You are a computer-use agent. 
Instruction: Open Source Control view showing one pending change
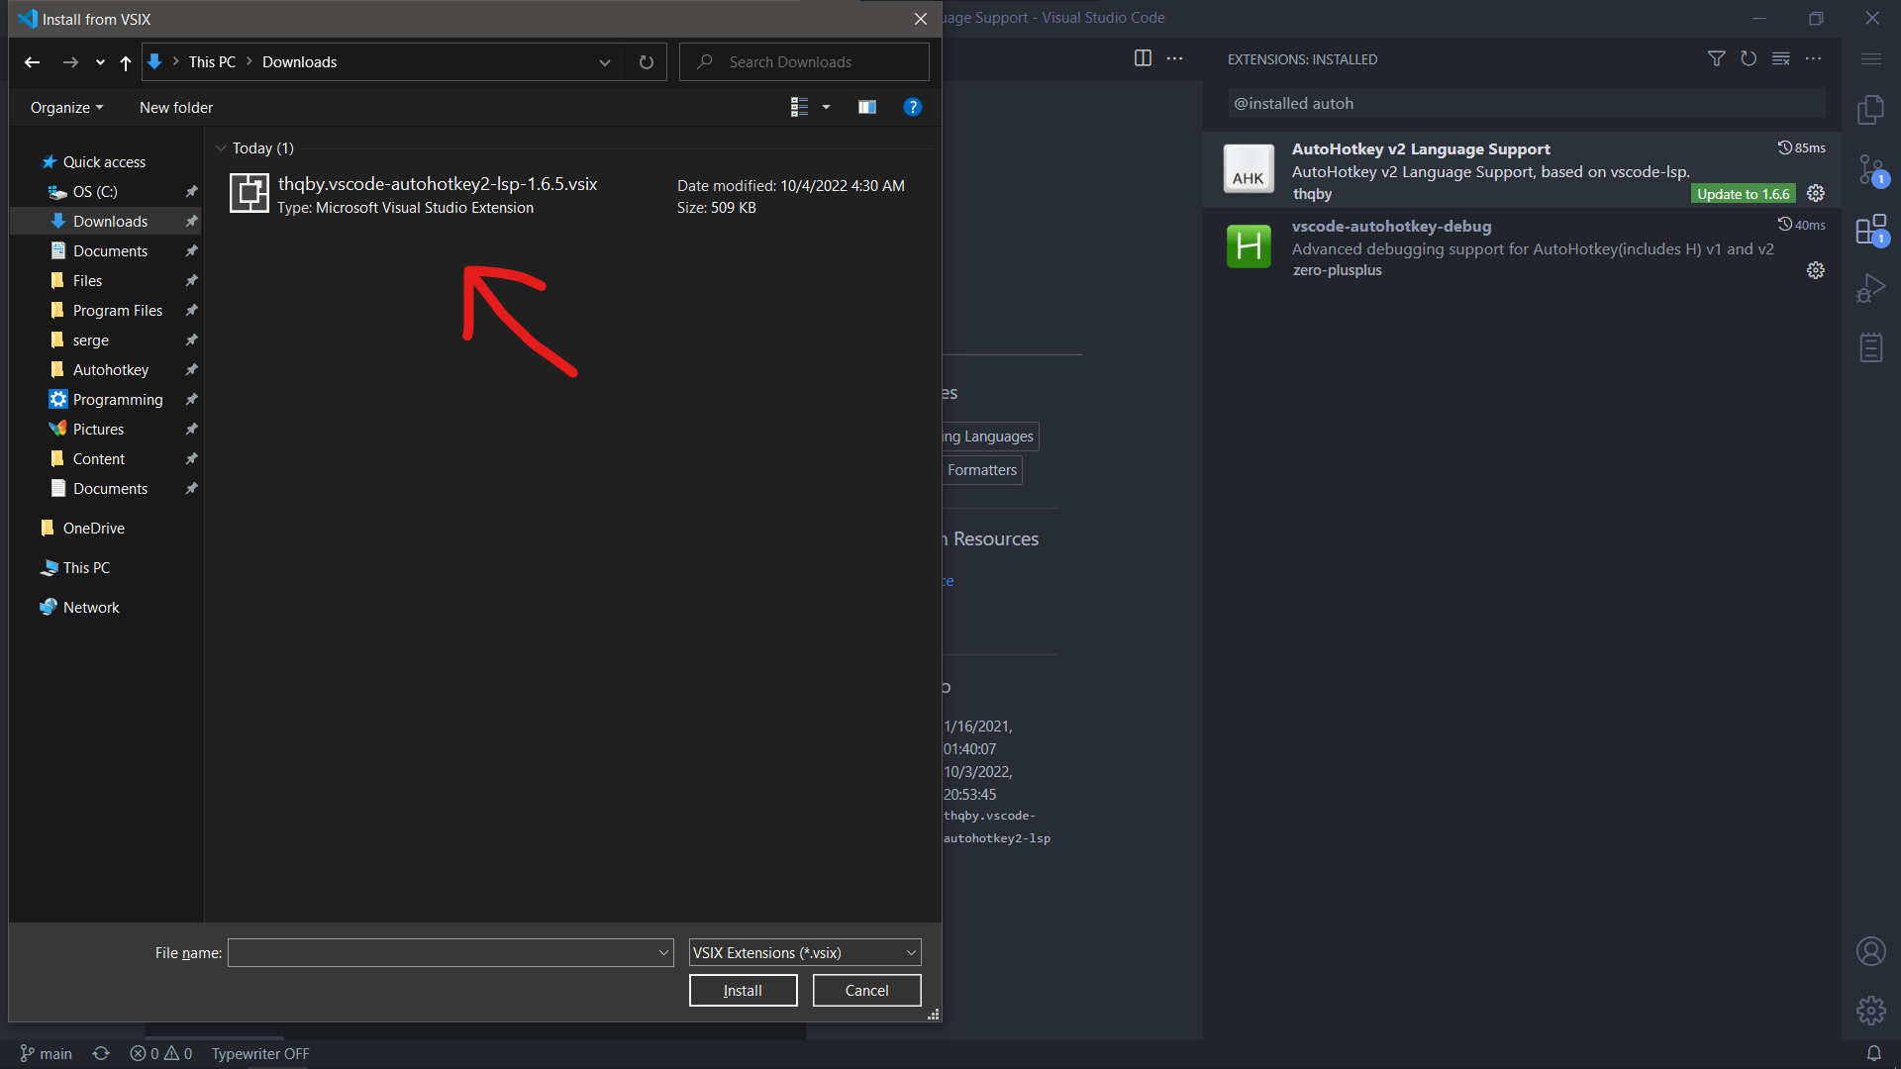pos(1871,170)
